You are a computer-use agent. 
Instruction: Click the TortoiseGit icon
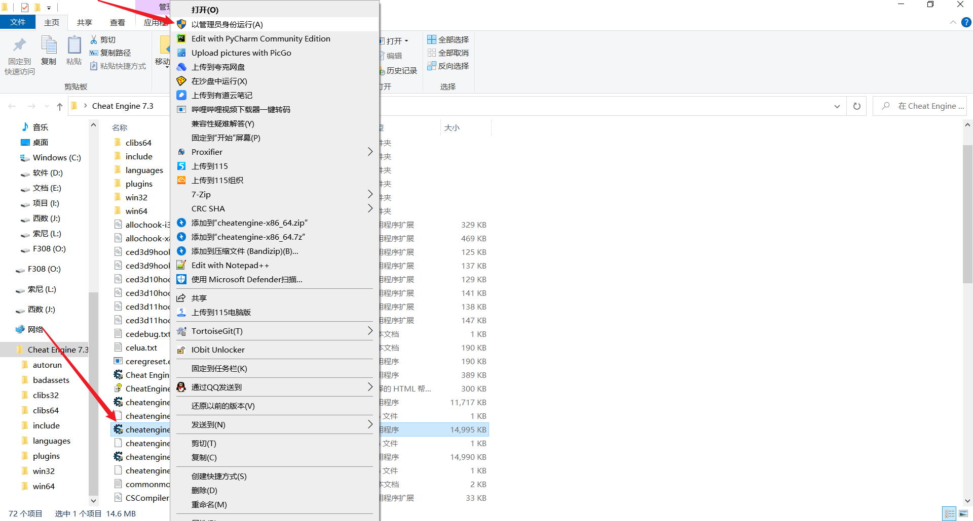tap(181, 331)
